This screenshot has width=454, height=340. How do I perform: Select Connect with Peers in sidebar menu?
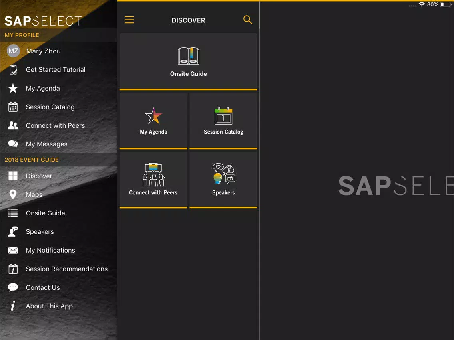pyautogui.click(x=59, y=125)
